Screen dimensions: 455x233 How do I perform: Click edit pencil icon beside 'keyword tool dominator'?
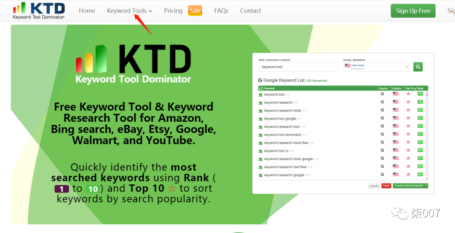303,135
